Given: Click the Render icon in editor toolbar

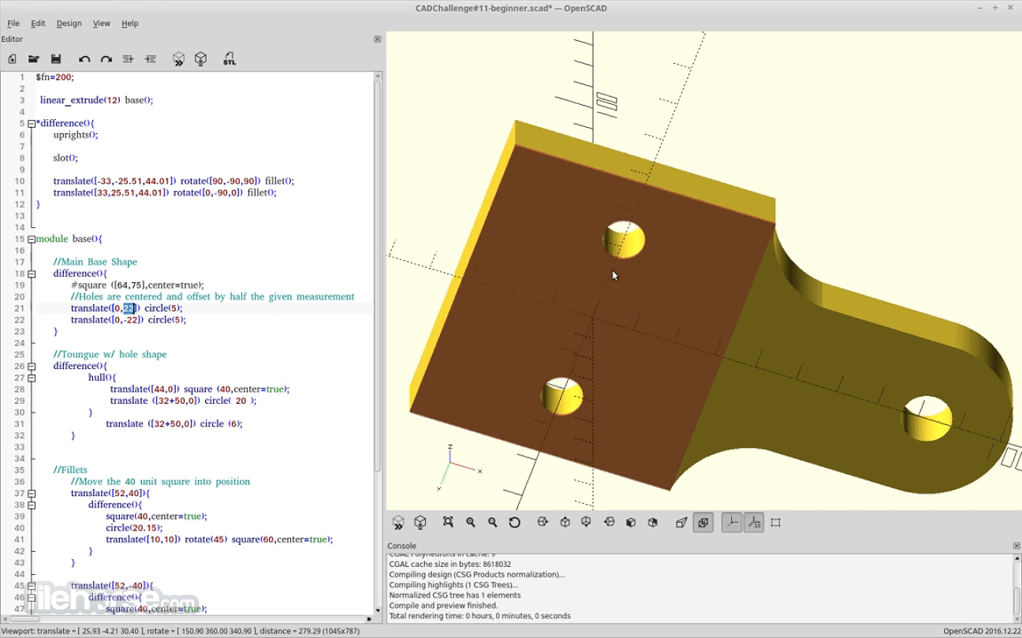Looking at the screenshot, I should pyautogui.click(x=201, y=59).
